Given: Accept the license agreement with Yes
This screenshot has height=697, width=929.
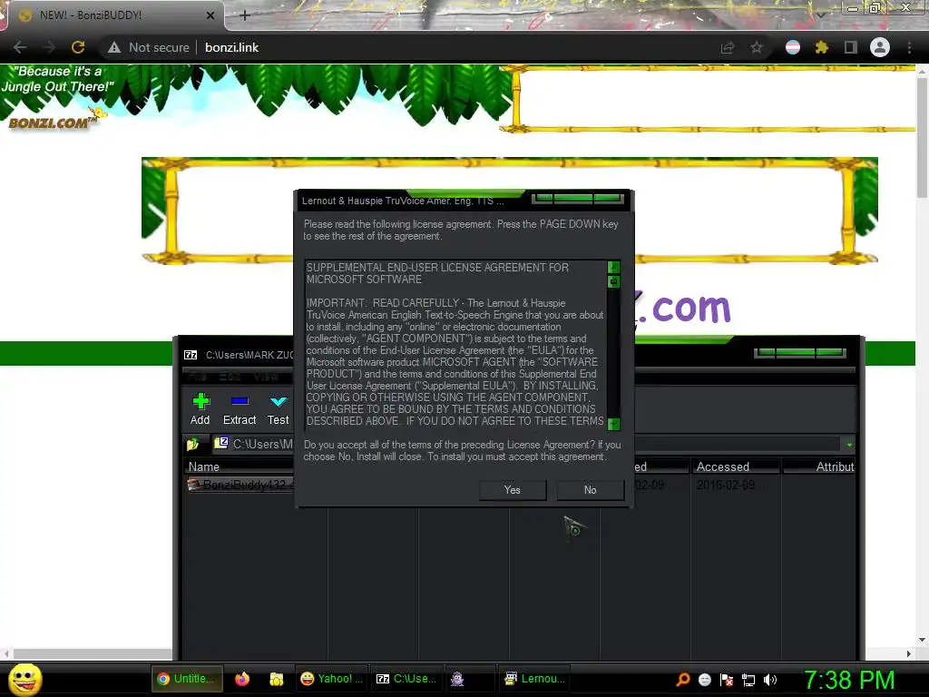Looking at the screenshot, I should [513, 489].
